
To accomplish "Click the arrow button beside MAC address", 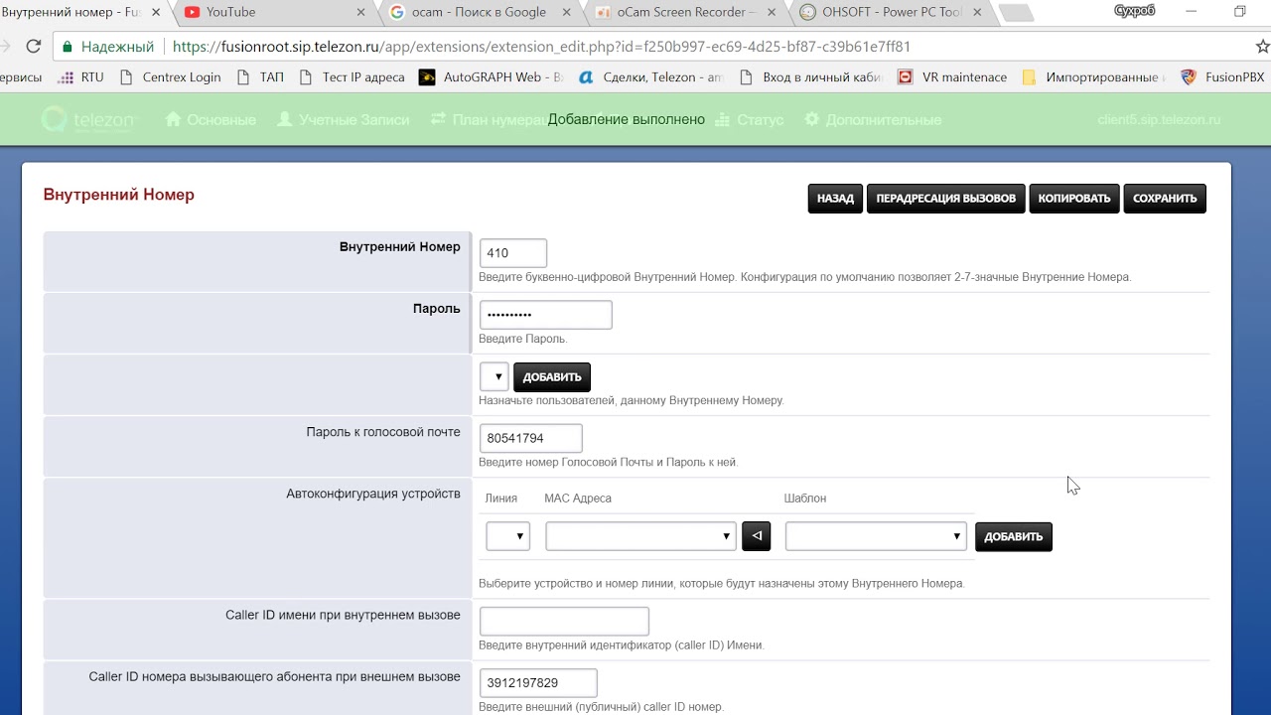I will [x=757, y=536].
